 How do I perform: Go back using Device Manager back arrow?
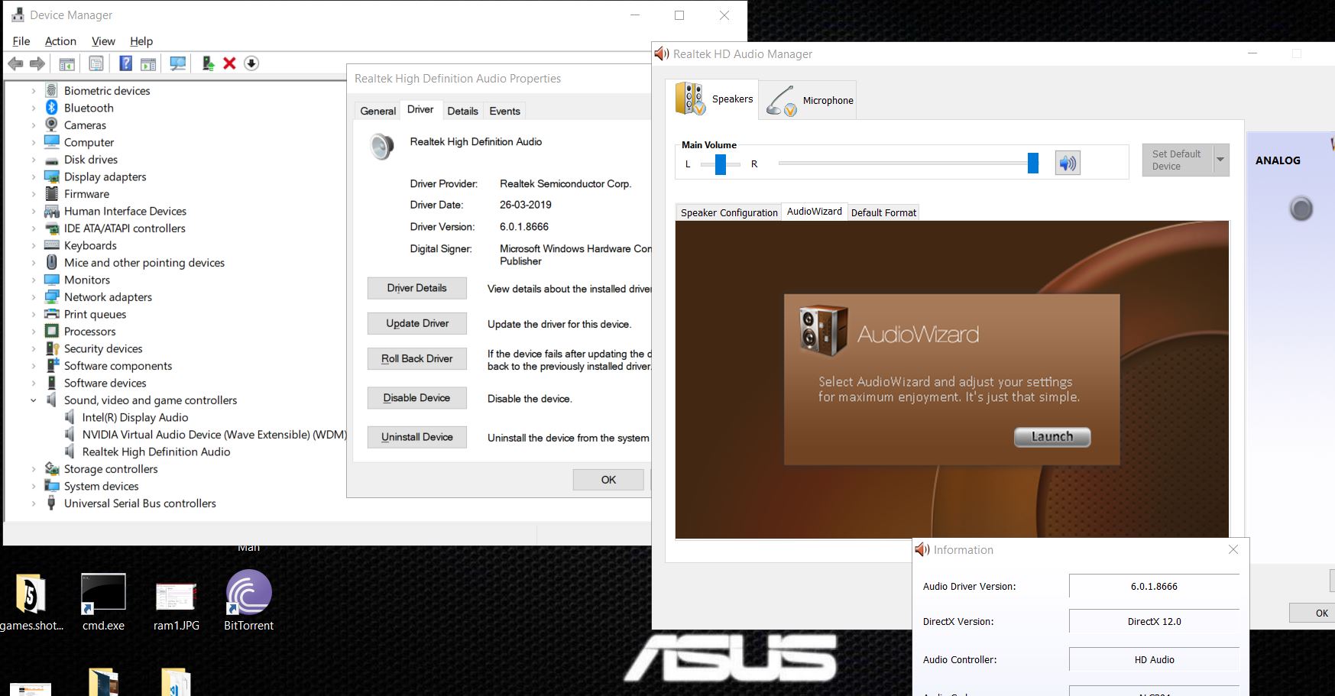click(15, 63)
